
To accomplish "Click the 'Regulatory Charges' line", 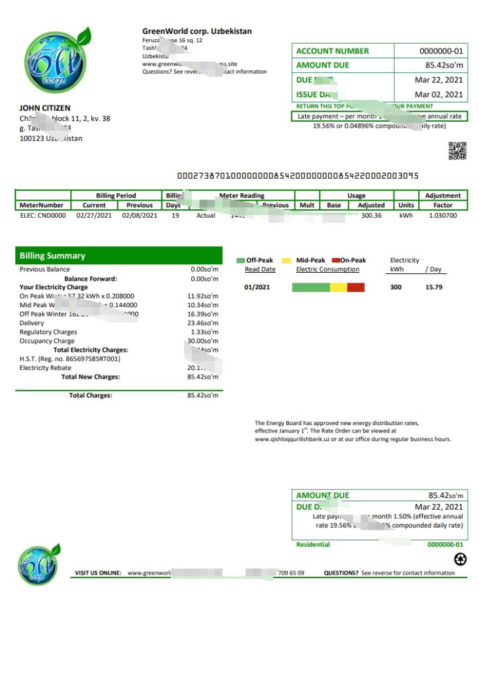I will coord(119,332).
